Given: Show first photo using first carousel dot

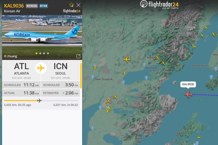Looking at the screenshot, I should [x=36, y=53].
